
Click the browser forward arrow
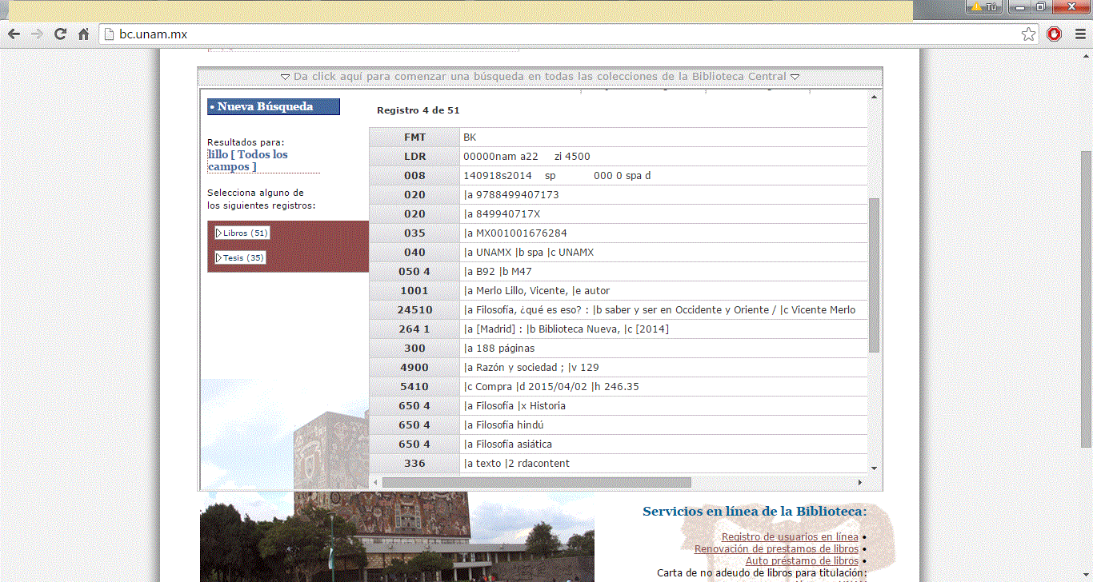(x=37, y=34)
